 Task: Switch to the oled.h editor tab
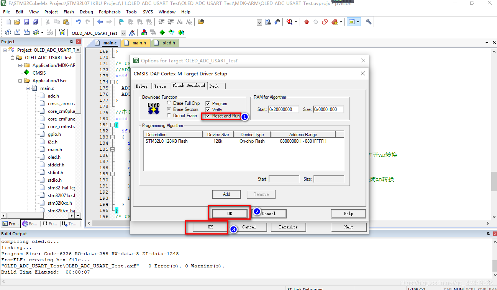pos(165,43)
